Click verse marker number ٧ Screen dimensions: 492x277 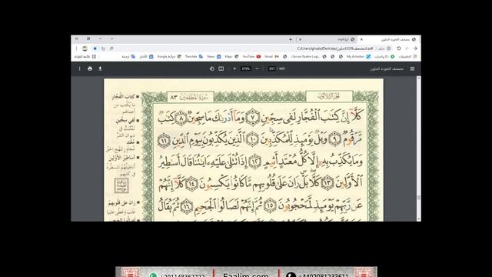click(253, 118)
